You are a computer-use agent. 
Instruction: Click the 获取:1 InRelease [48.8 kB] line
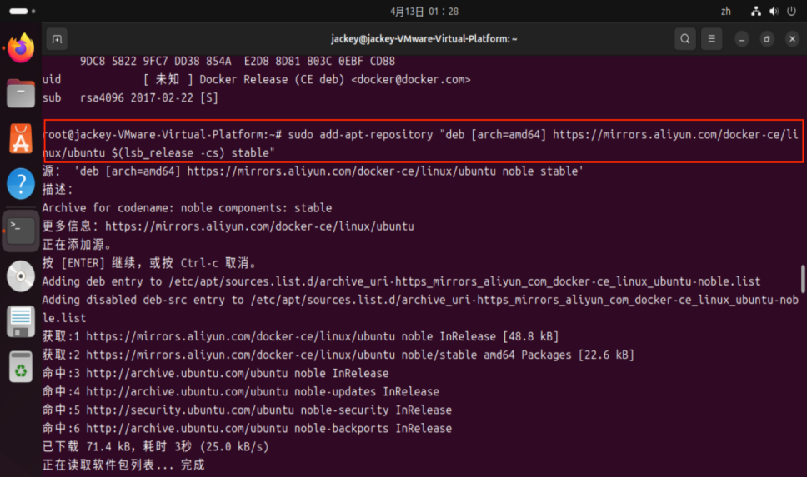click(300, 336)
